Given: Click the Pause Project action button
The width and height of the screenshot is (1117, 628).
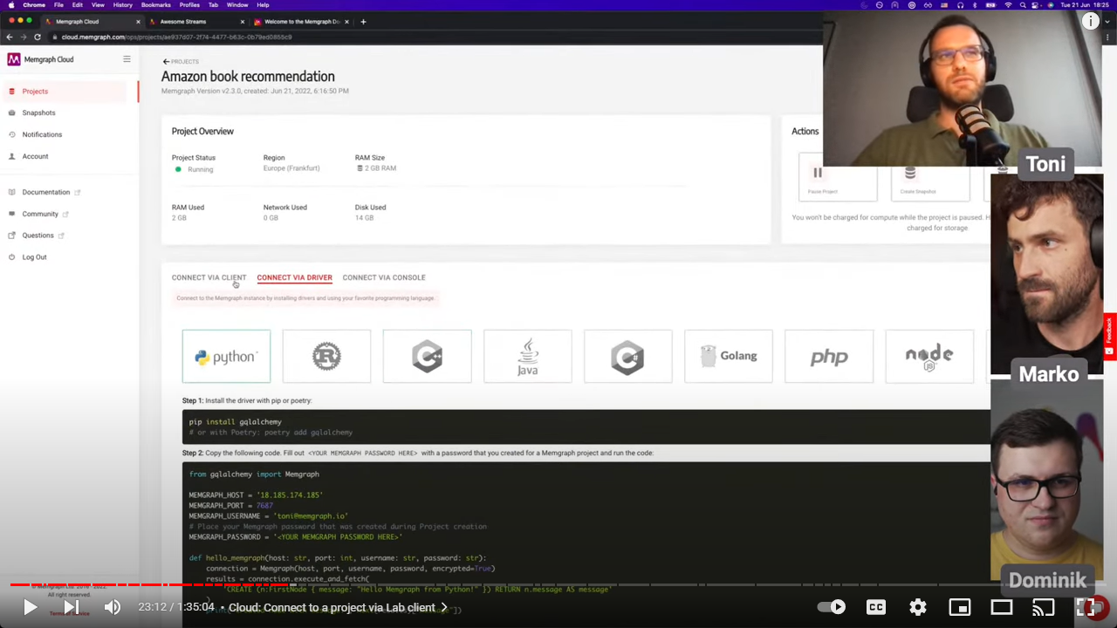Looking at the screenshot, I should point(838,177).
